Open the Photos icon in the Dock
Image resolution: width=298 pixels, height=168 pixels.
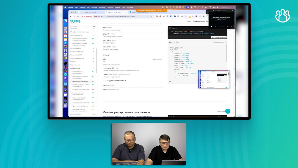click(65, 32)
